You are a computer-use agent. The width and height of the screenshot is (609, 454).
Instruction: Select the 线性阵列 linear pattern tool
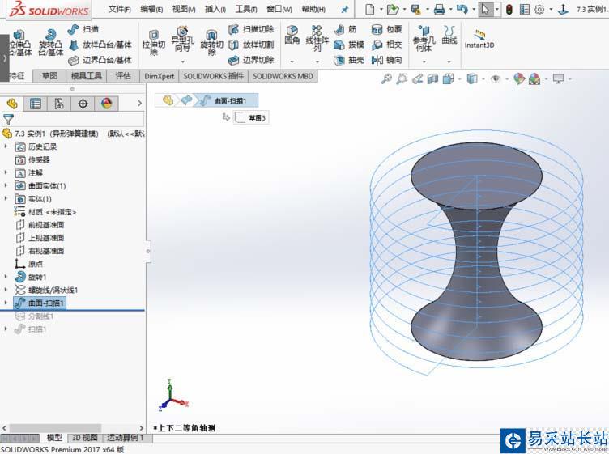point(317,39)
